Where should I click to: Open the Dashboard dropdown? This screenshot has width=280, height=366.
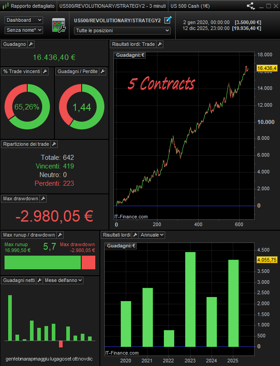24,20
